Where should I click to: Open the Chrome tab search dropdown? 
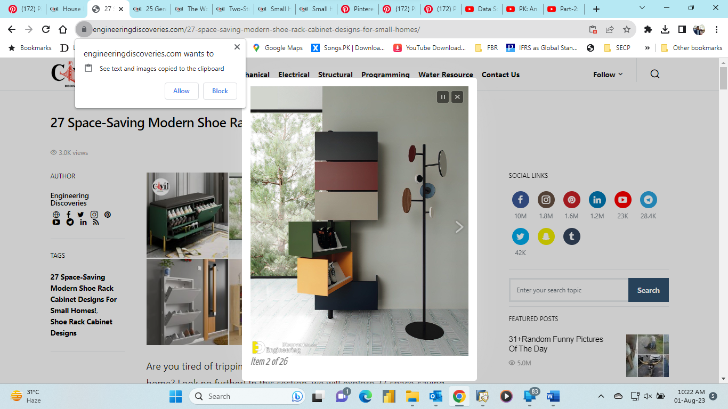click(x=642, y=9)
